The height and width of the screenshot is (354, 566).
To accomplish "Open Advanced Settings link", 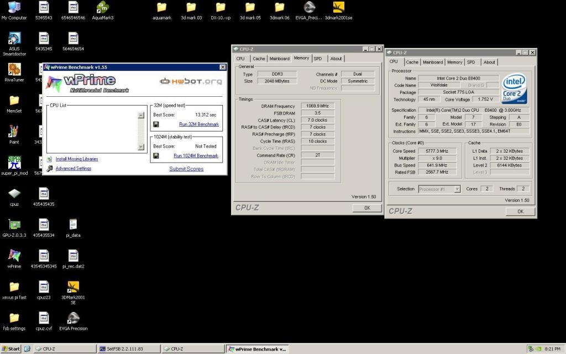I will tap(74, 168).
